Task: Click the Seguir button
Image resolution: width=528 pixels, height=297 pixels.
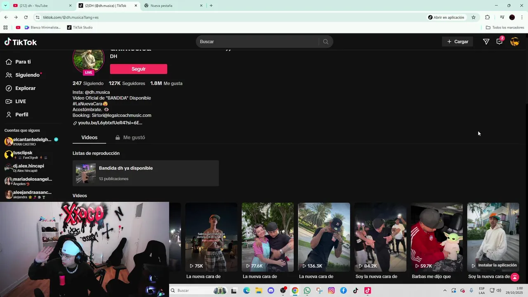Action: click(x=139, y=69)
